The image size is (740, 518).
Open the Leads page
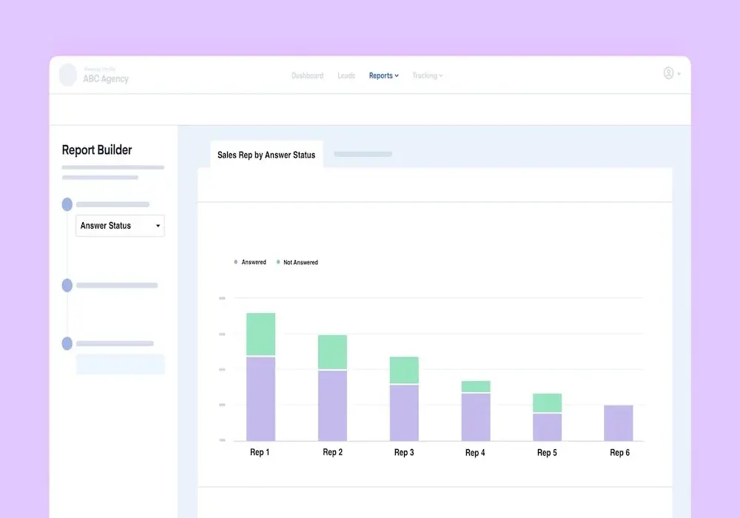point(346,75)
